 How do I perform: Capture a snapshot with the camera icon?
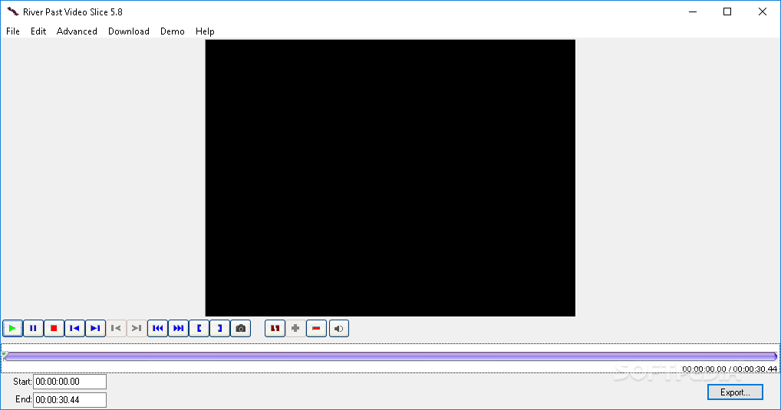tap(241, 329)
